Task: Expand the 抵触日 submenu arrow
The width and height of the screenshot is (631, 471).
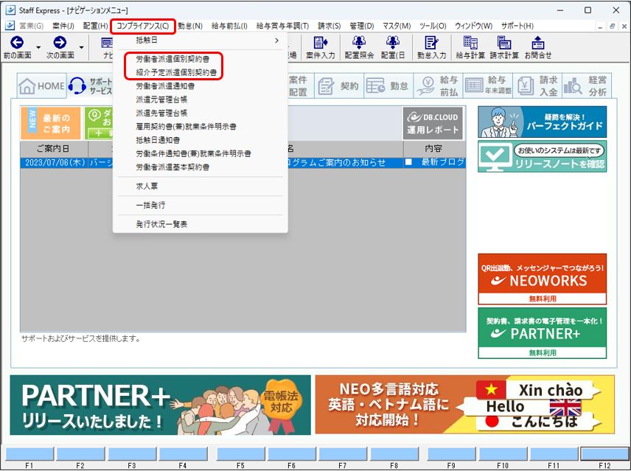Action: pyautogui.click(x=277, y=41)
